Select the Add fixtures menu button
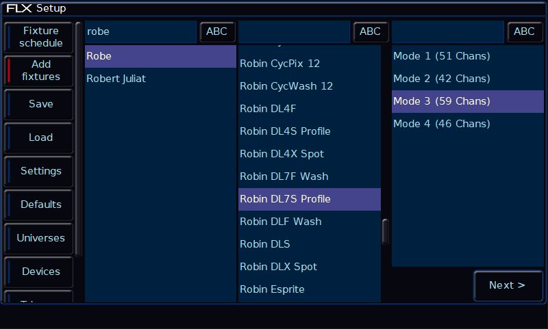The image size is (548, 329). [x=39, y=70]
